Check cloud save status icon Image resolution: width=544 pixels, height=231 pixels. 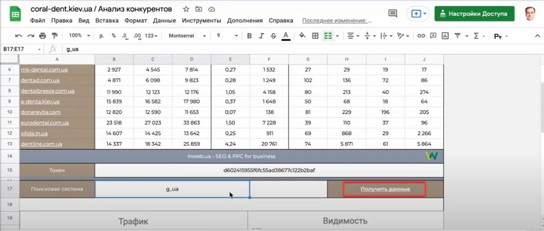211,9
